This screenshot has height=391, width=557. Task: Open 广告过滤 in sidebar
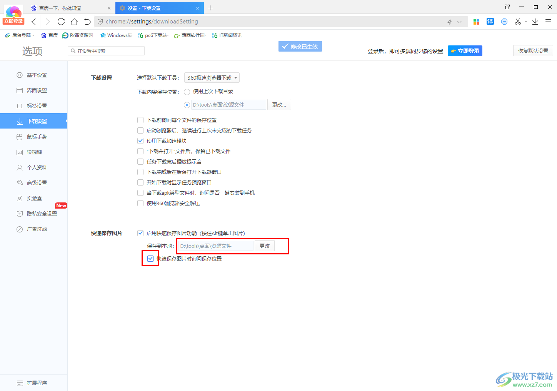(x=33, y=229)
